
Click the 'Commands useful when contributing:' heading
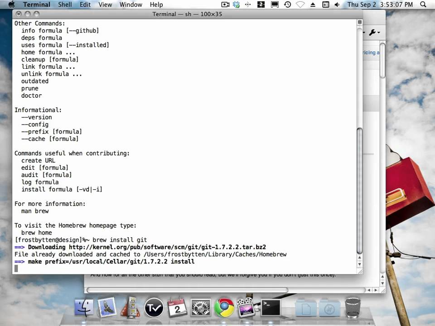click(72, 153)
